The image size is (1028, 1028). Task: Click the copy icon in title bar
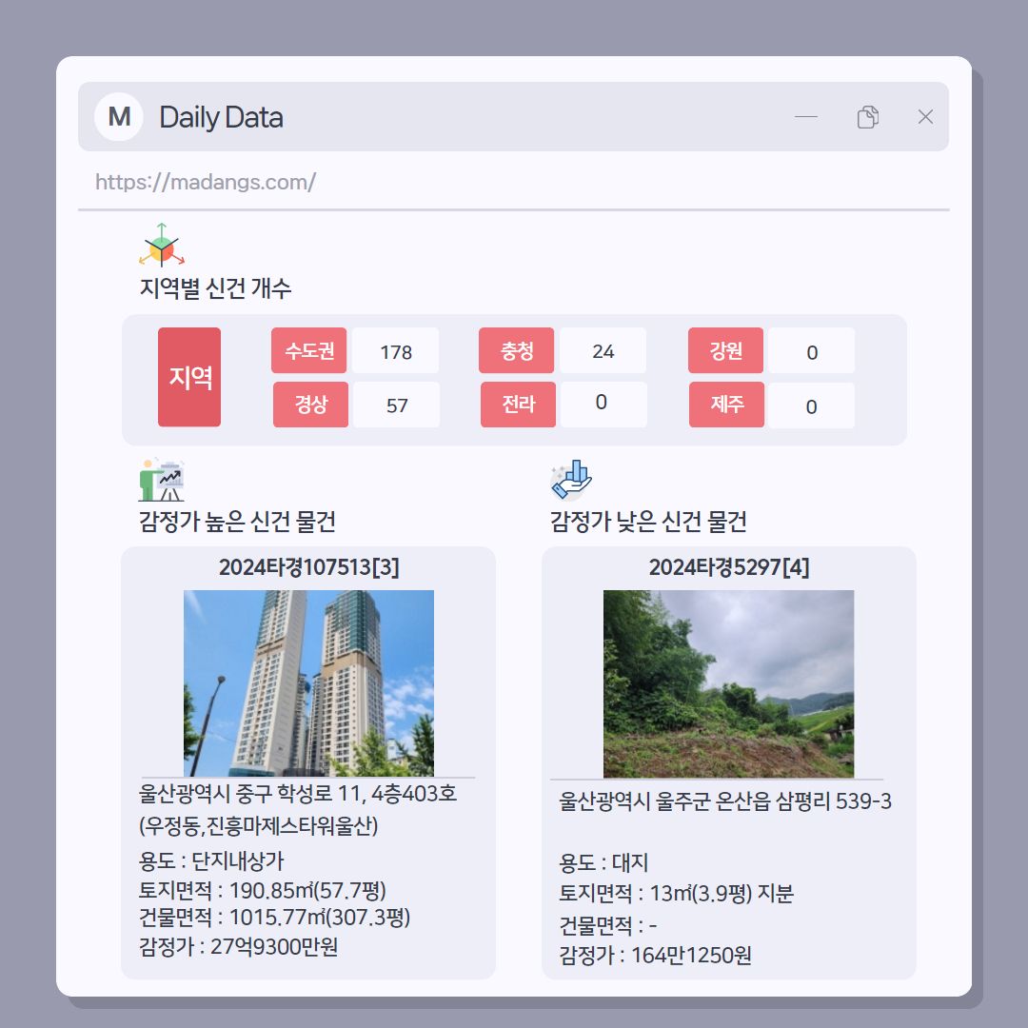pyautogui.click(x=867, y=117)
